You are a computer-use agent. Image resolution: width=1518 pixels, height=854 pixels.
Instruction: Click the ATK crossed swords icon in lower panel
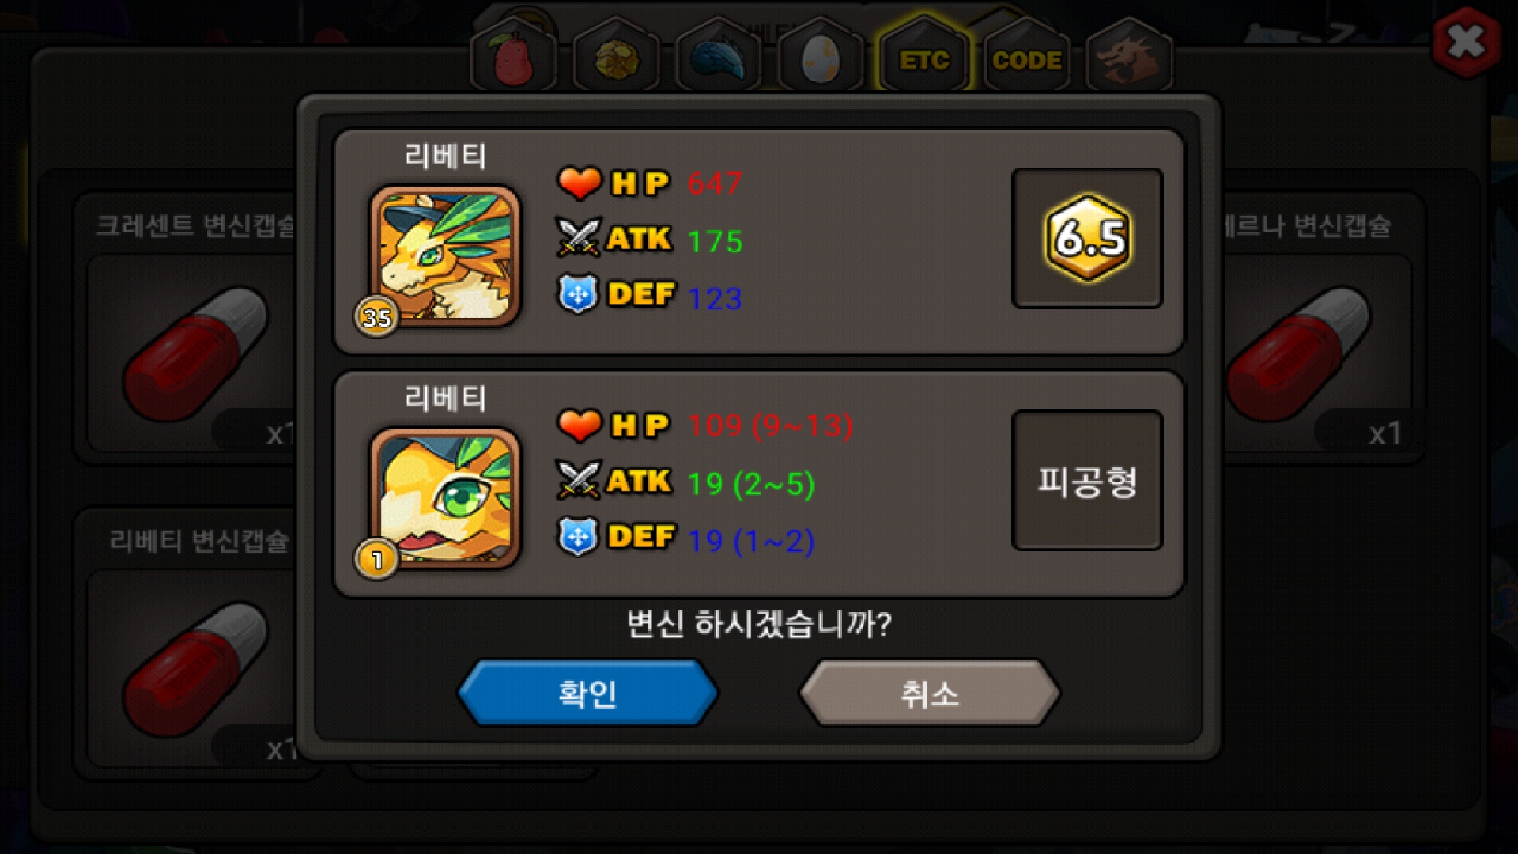point(579,481)
